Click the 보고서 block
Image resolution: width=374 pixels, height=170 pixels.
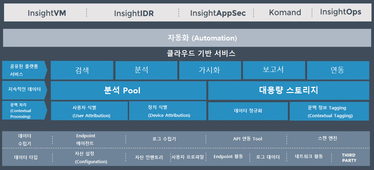click(x=274, y=70)
